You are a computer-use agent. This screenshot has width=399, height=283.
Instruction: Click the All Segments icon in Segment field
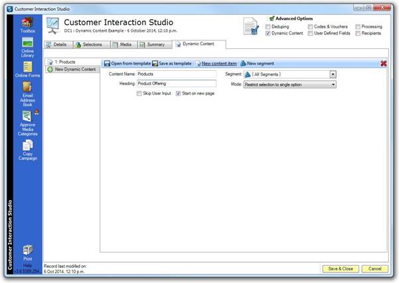248,74
